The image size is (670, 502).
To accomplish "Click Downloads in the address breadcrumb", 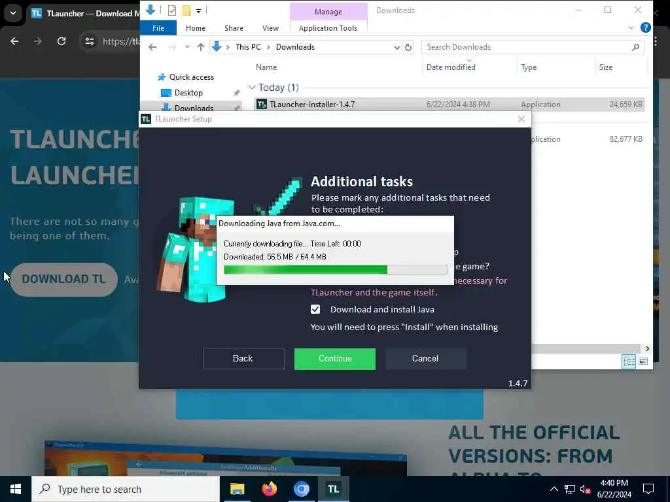I will pos(295,47).
